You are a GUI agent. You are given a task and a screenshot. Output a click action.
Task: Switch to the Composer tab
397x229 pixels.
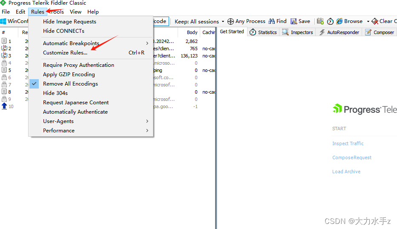pos(379,32)
